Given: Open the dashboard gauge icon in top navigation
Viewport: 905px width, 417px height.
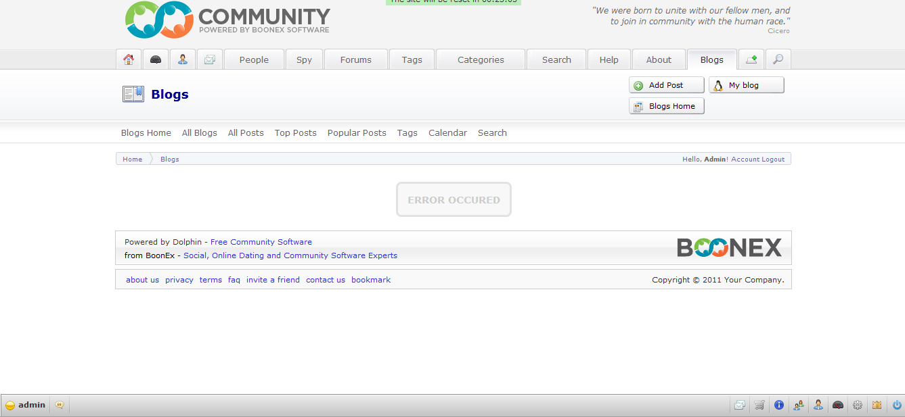Looking at the screenshot, I should [x=156, y=59].
